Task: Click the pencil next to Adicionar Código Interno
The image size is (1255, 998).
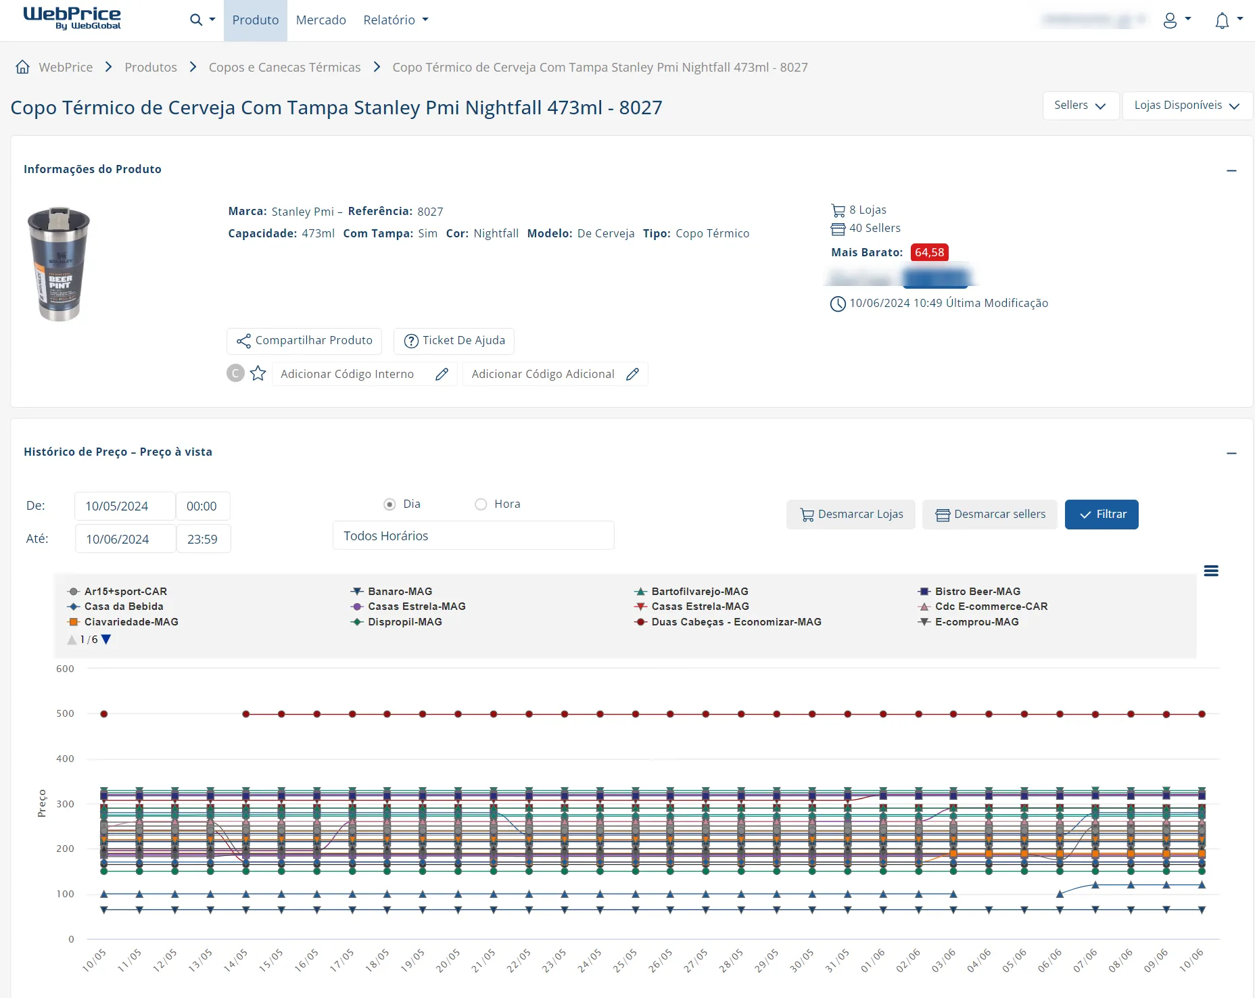Action: [442, 374]
